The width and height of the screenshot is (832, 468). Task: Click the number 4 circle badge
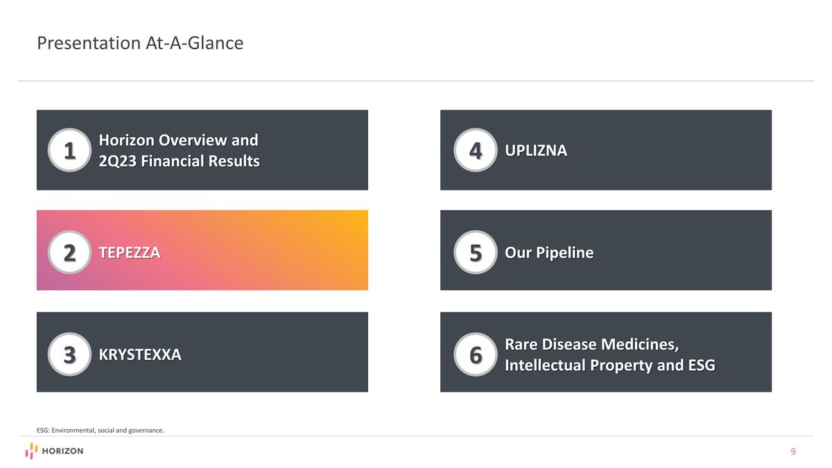click(x=476, y=150)
